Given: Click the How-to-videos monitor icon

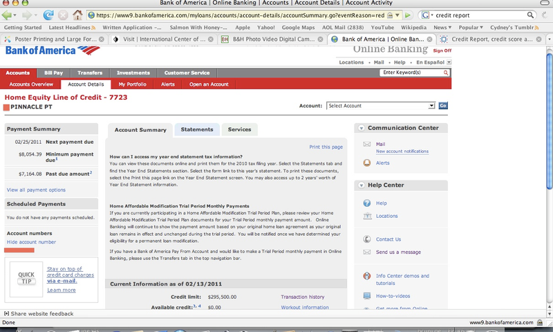Looking at the screenshot, I should coord(367,295).
